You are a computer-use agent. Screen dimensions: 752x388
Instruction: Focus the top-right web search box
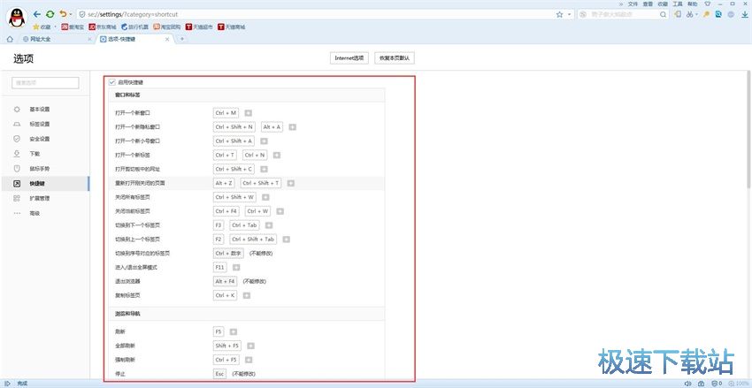623,15
